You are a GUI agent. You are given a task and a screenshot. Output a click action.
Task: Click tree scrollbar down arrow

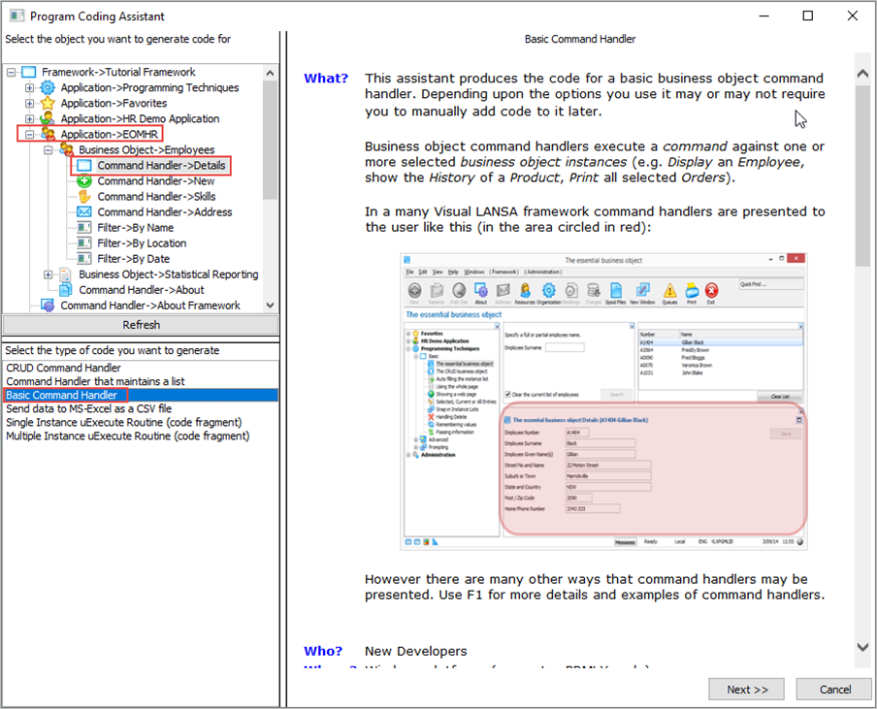(270, 306)
